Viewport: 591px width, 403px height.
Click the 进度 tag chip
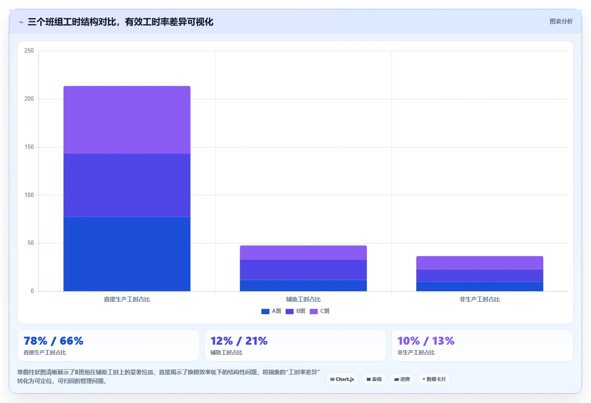point(402,379)
